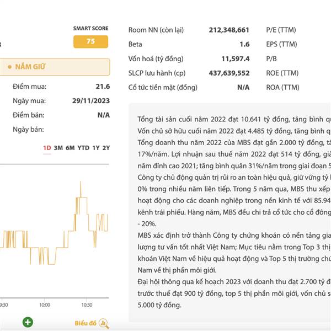Select the 1D chart range
331x331 pixels.
click(x=47, y=148)
